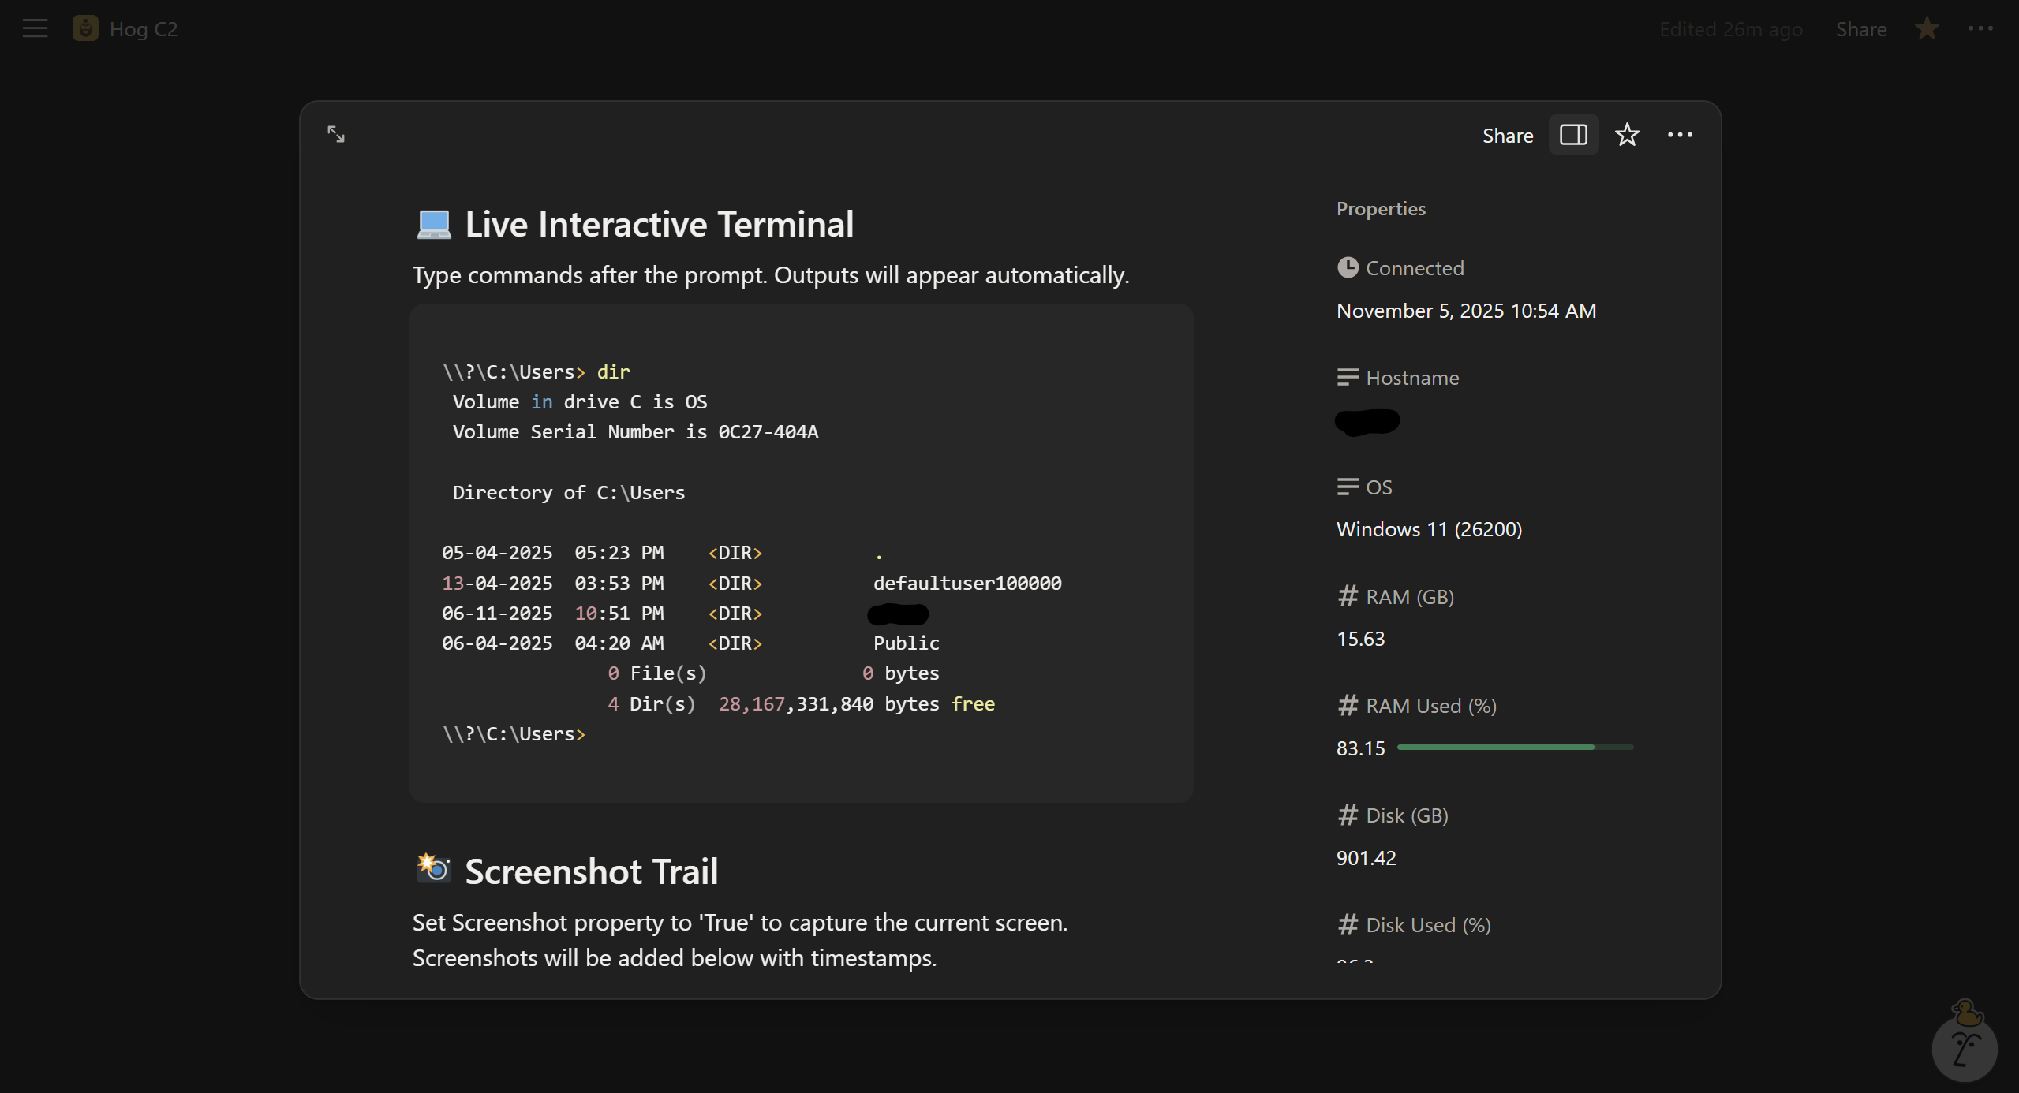Viewport: 2019px width, 1093px height.
Task: Click the Hog C2 page icon
Action: pyautogui.click(x=85, y=29)
